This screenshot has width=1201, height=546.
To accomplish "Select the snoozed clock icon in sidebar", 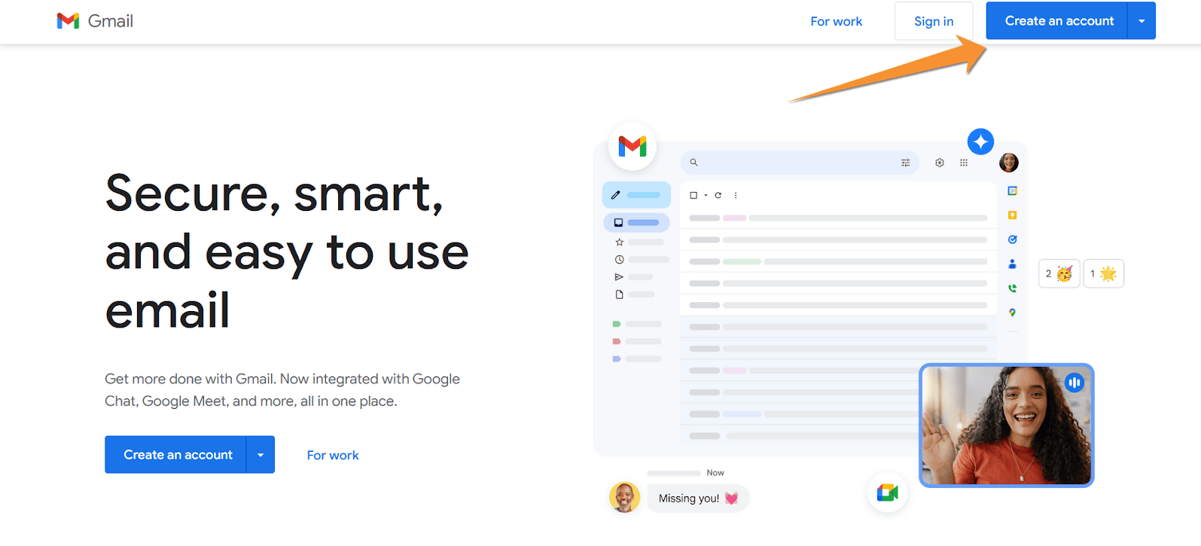I will (619, 259).
